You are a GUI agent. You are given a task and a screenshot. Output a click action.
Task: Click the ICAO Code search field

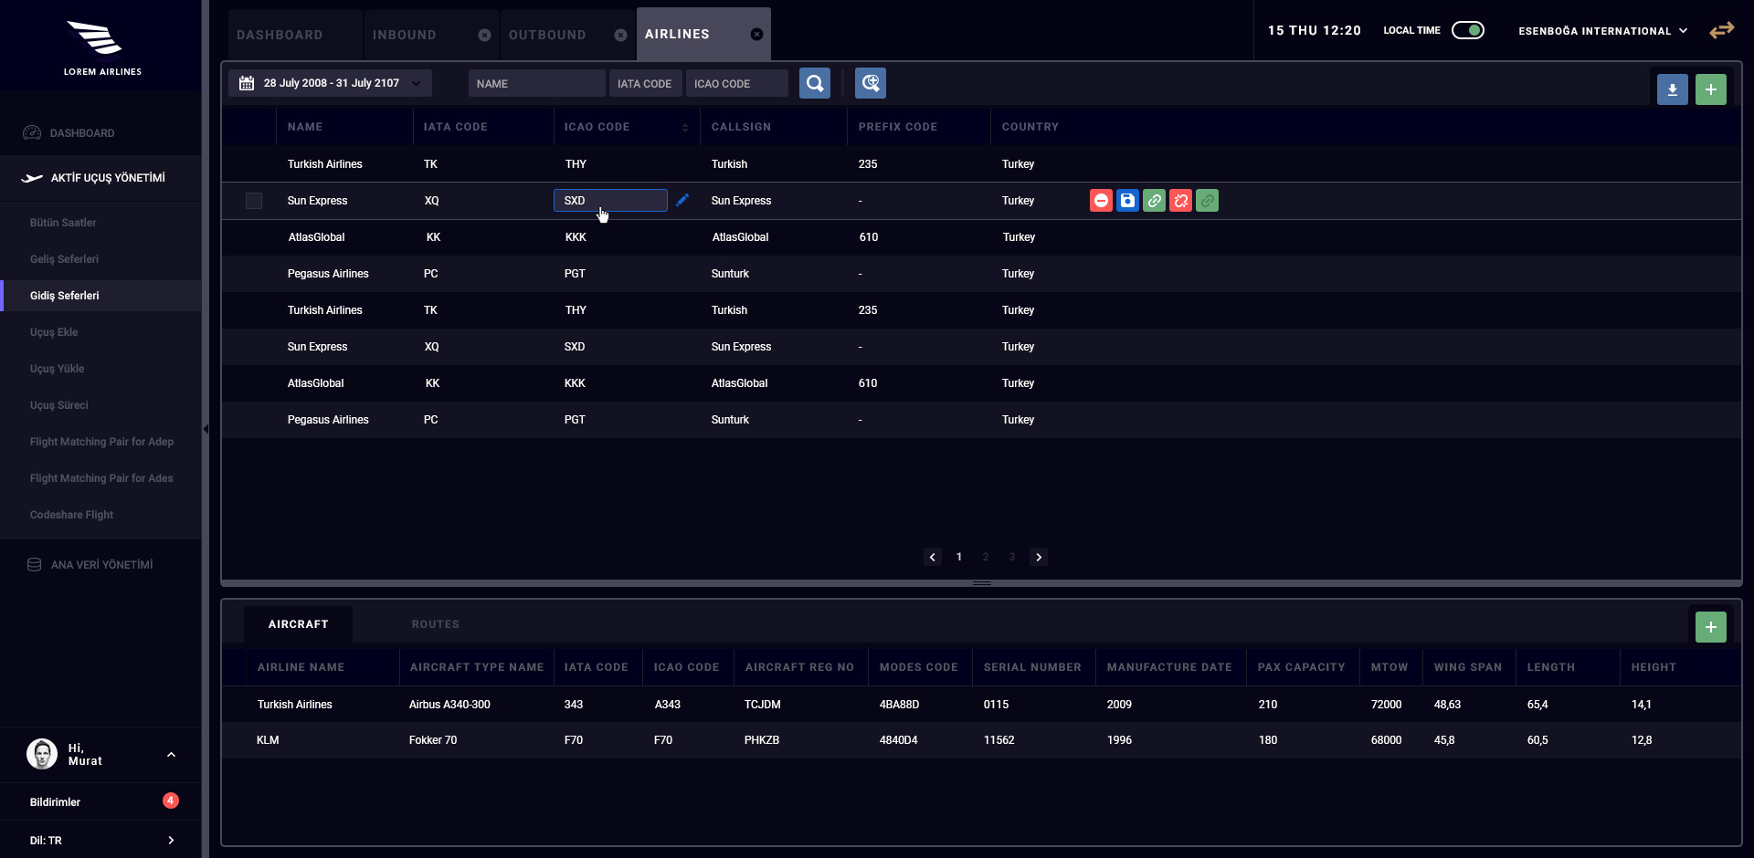coord(737,83)
